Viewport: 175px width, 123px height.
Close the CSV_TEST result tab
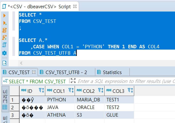[x=34, y=72]
